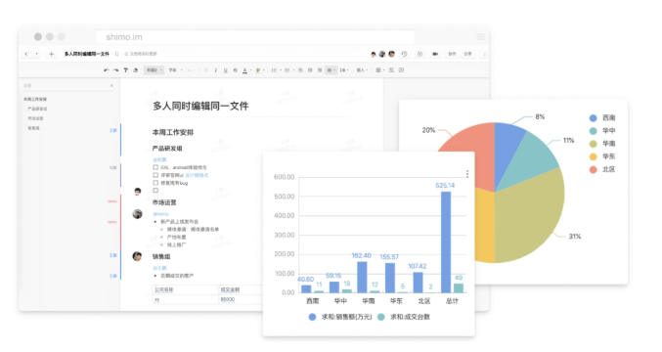Select the format painter tool
Image resolution: width=662 pixels, height=352 pixels.
125,70
